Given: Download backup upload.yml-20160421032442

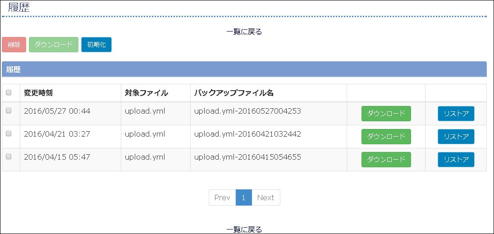Looking at the screenshot, I should [386, 137].
